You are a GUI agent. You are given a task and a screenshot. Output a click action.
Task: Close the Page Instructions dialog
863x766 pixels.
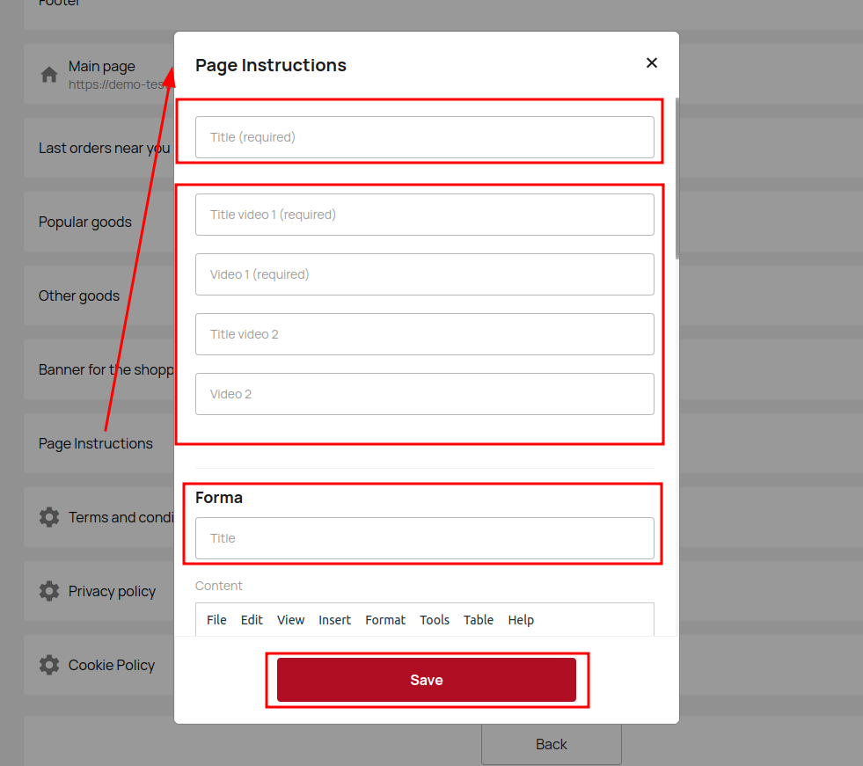point(652,62)
